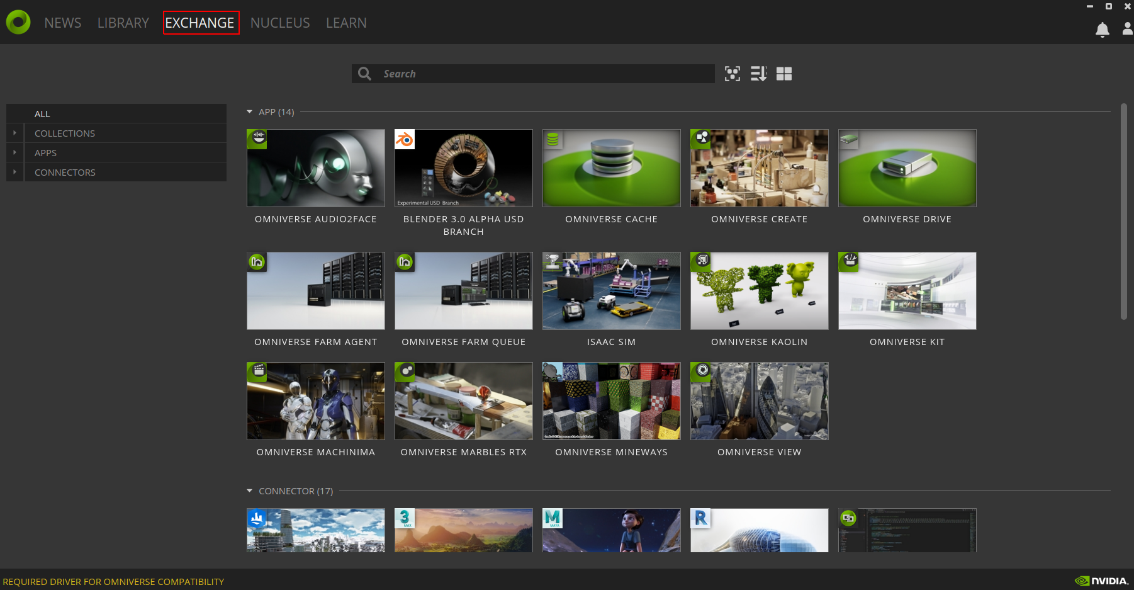Collapse the APP (14) section

[x=250, y=112]
